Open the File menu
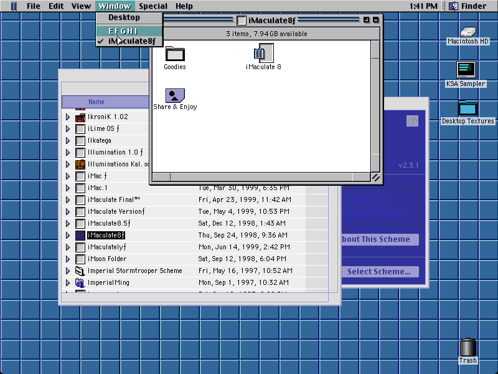Viewport: 498px width, 374px height. tap(34, 6)
